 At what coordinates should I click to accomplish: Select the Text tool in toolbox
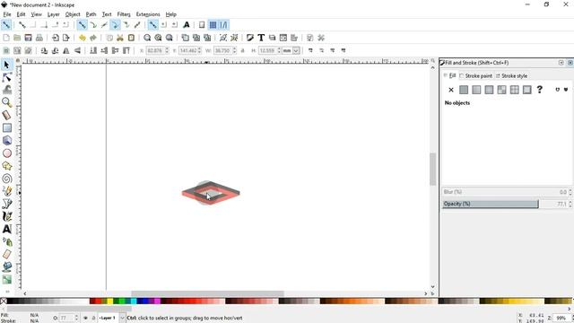[x=6, y=230]
